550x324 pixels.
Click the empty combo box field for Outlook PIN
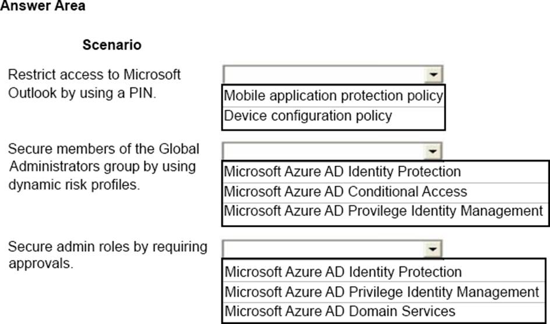(x=324, y=75)
